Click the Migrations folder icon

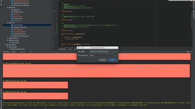[10, 38]
